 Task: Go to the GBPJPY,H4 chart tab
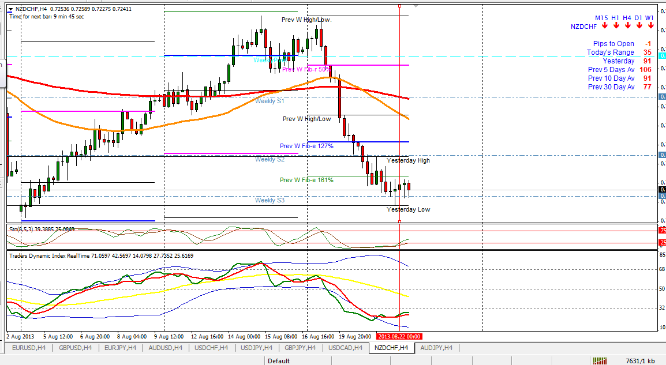click(x=300, y=348)
